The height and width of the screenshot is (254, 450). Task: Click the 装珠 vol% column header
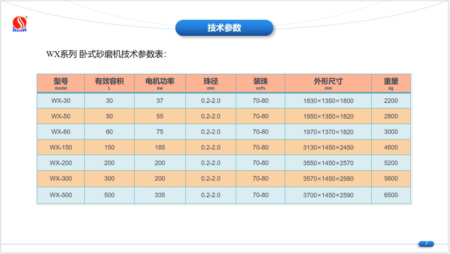[260, 83]
